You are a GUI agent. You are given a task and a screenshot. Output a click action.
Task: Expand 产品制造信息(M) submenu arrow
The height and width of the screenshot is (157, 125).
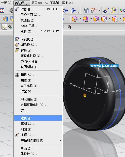pyautogui.click(x=60, y=140)
